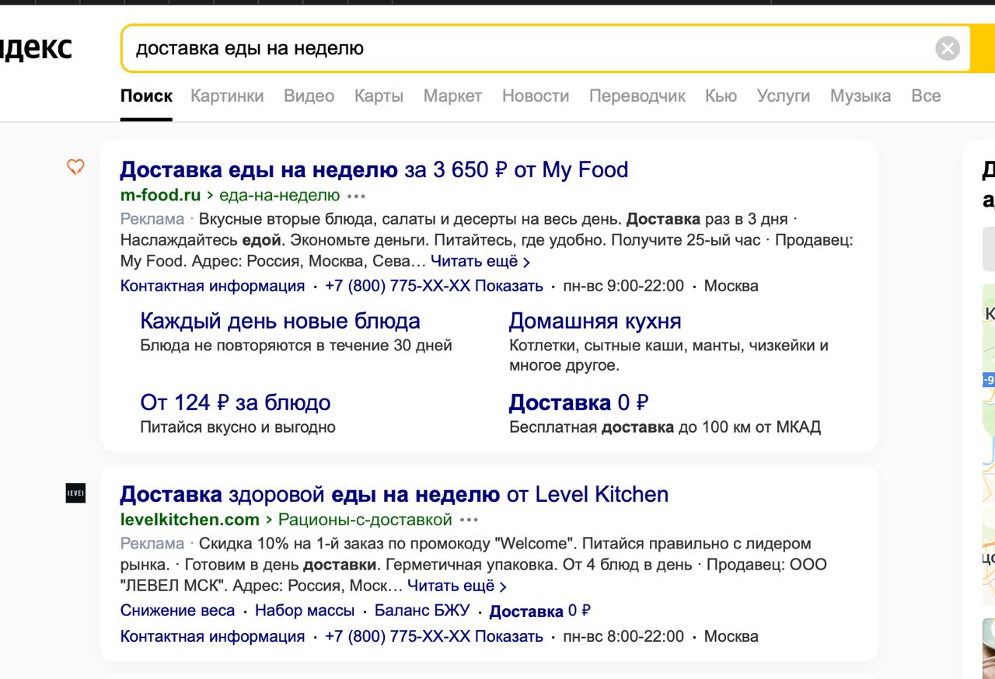Viewport: 995px width, 679px height.
Task: Open My Food Контактная информация link
Action: coord(212,286)
